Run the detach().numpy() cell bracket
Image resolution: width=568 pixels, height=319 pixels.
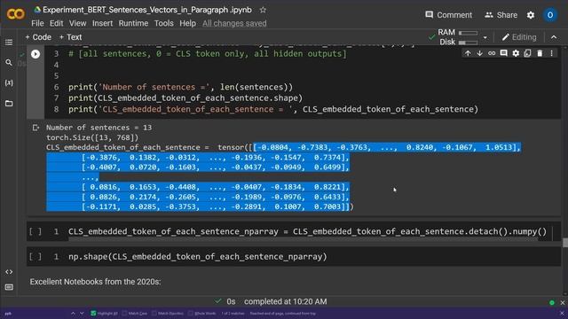pos(35,231)
